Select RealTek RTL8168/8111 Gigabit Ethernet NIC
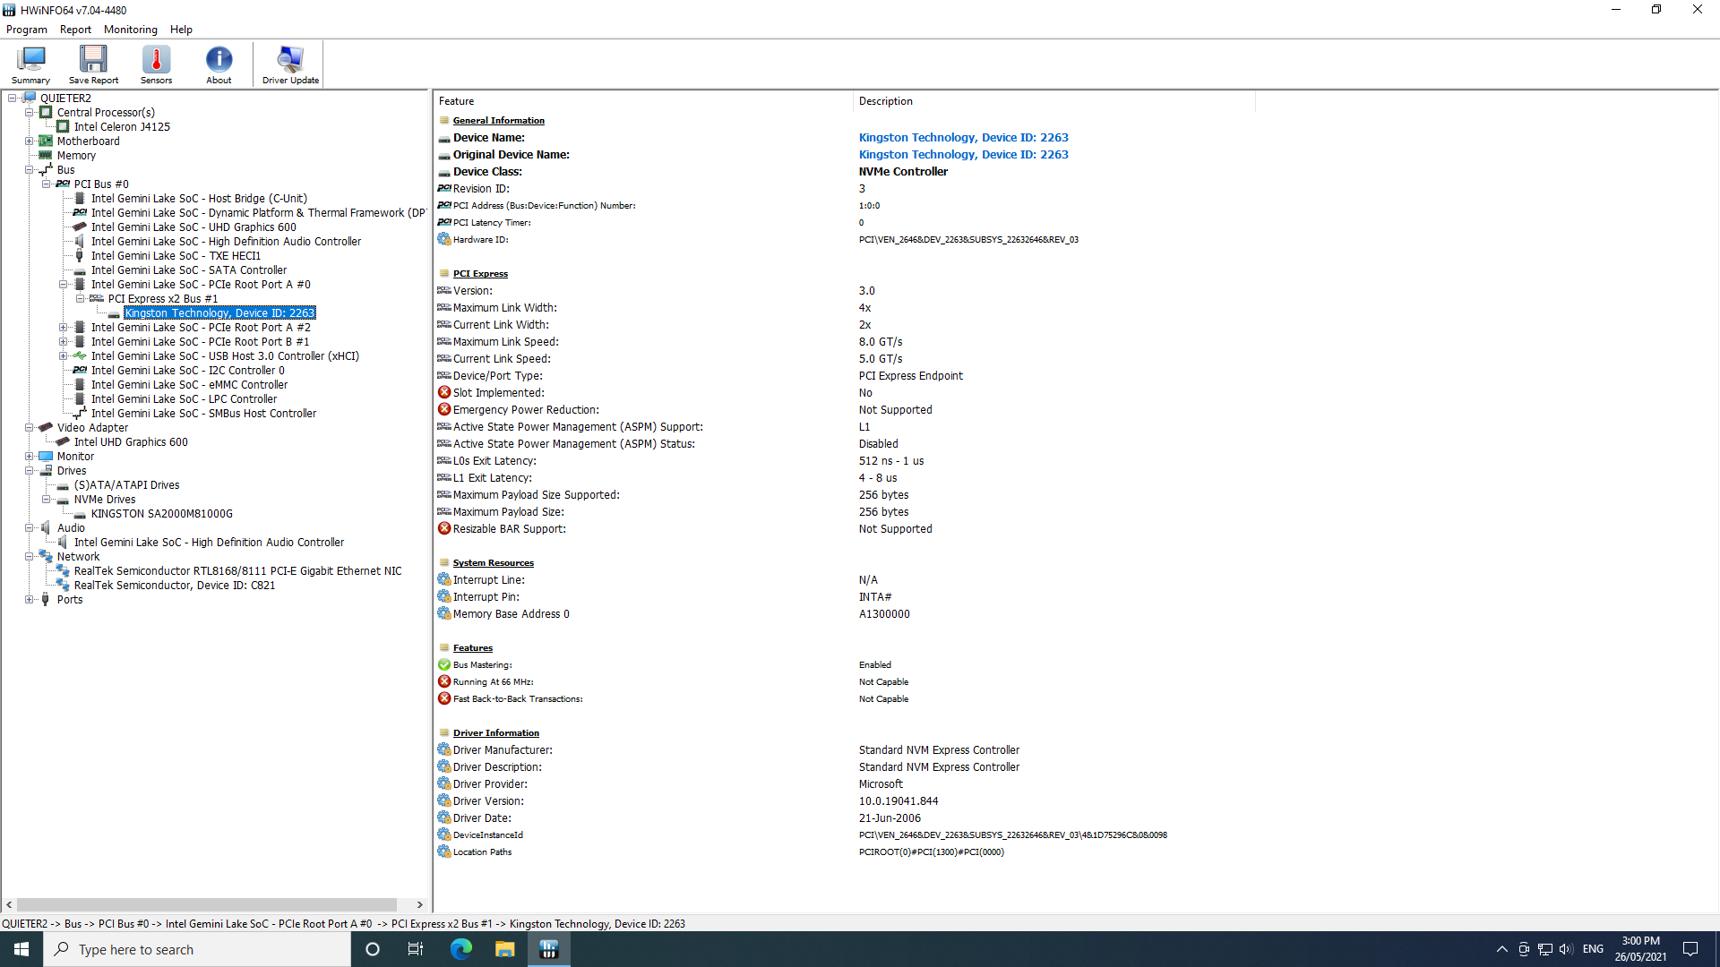Image resolution: width=1720 pixels, height=967 pixels. click(237, 571)
